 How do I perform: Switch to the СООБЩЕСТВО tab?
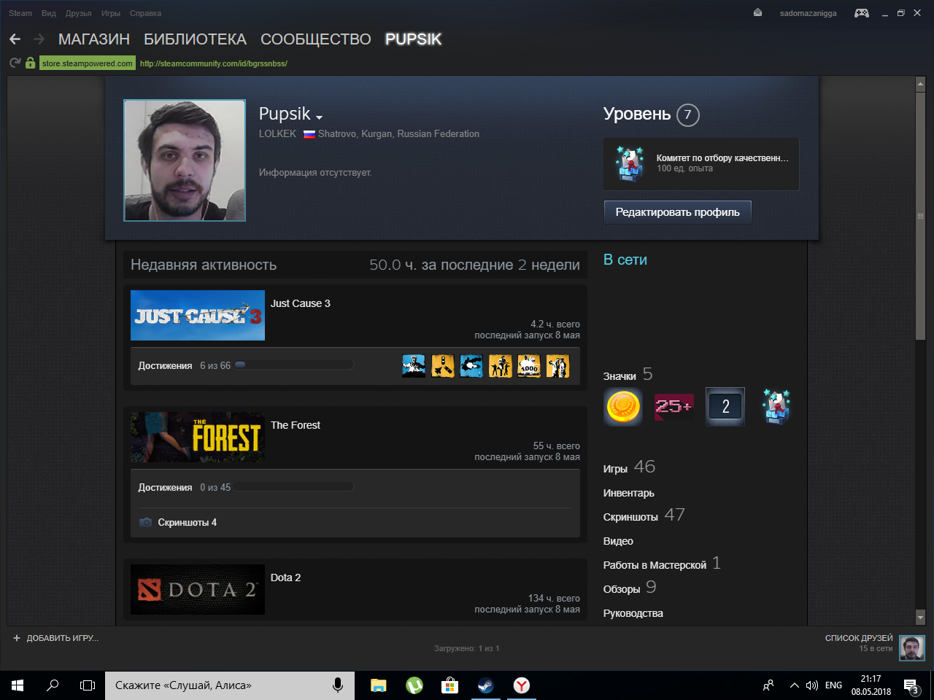tap(316, 39)
